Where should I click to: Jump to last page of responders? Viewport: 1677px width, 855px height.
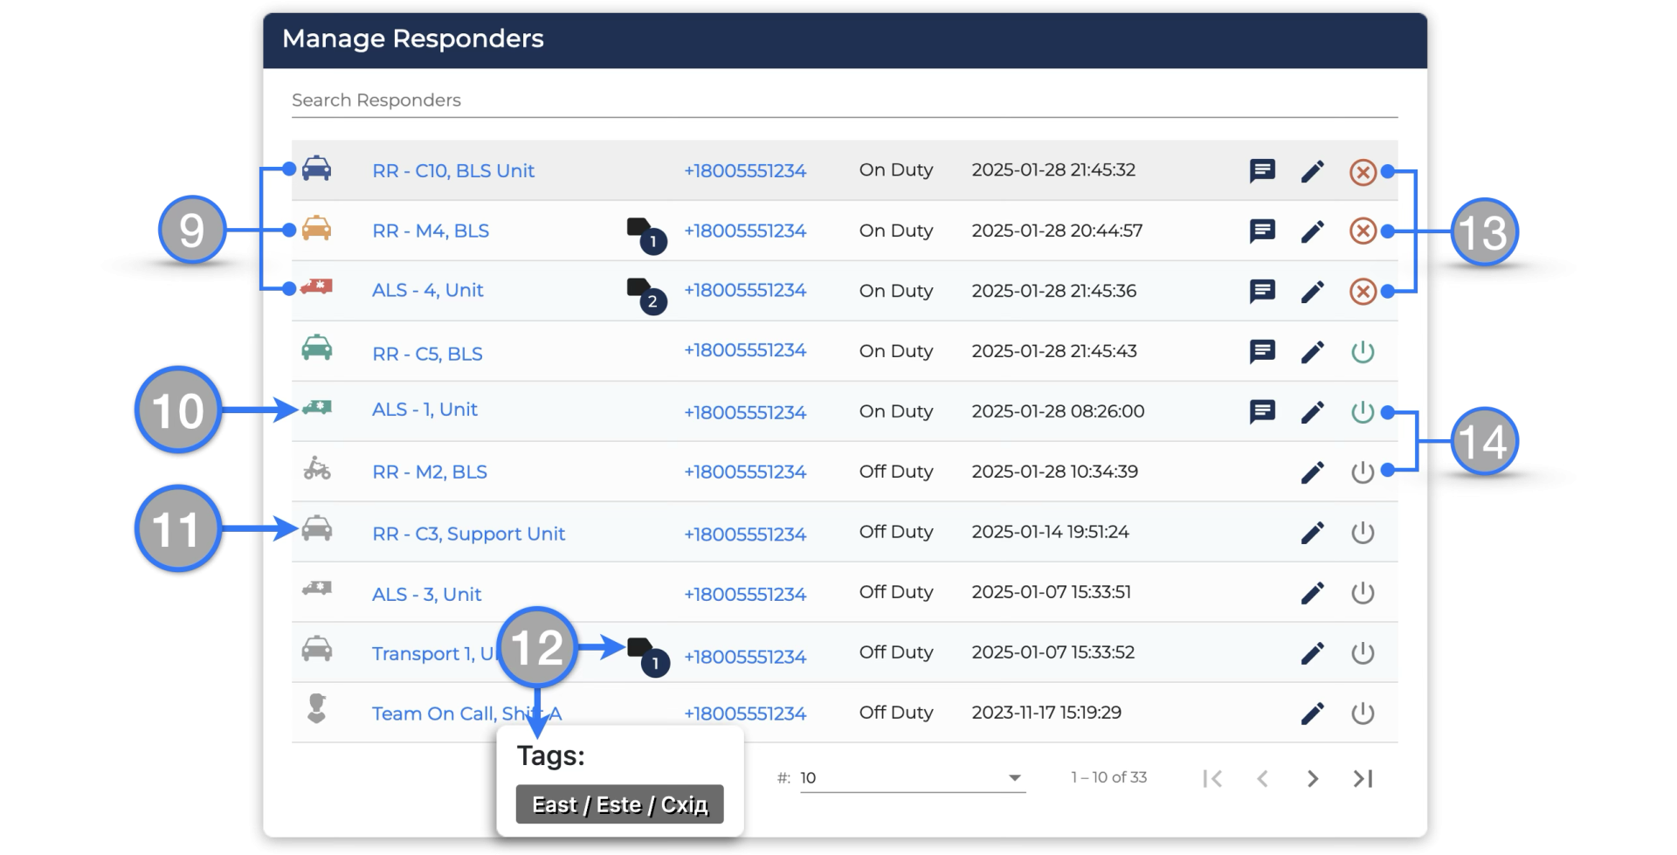1363,778
